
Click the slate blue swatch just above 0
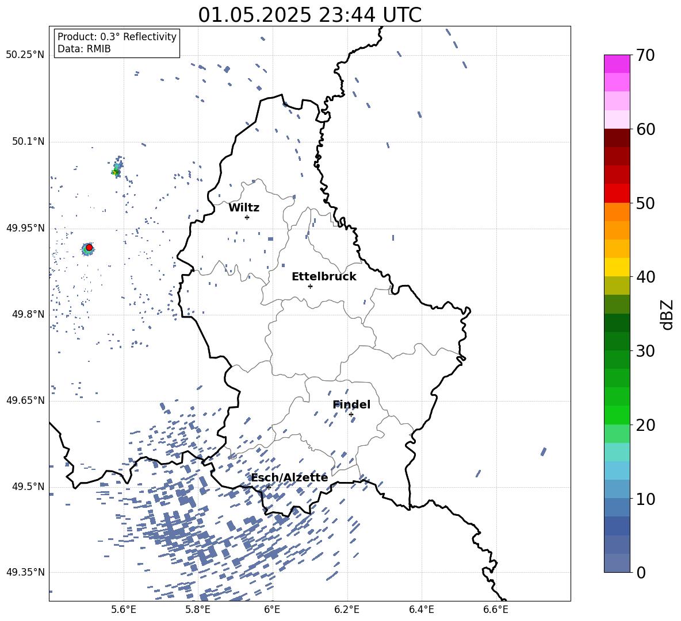click(x=617, y=563)
